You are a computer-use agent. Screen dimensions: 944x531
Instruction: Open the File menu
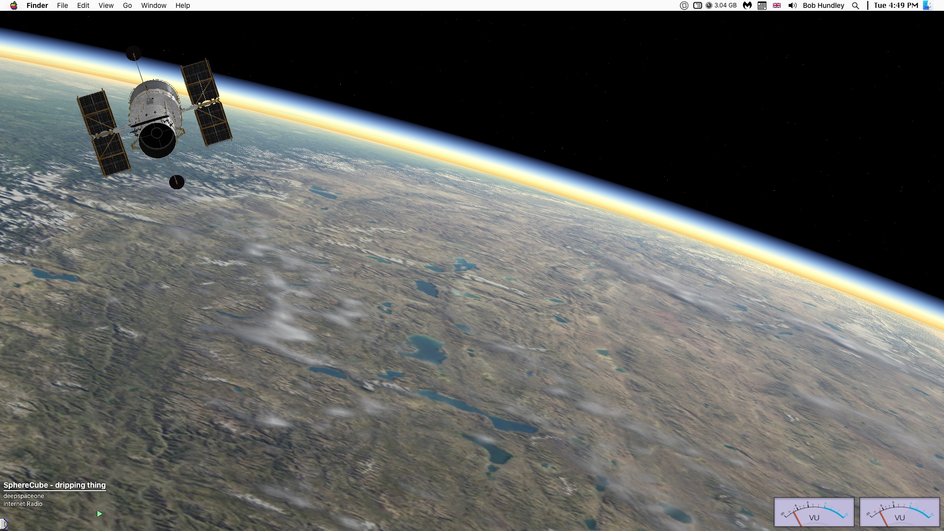[x=62, y=5]
